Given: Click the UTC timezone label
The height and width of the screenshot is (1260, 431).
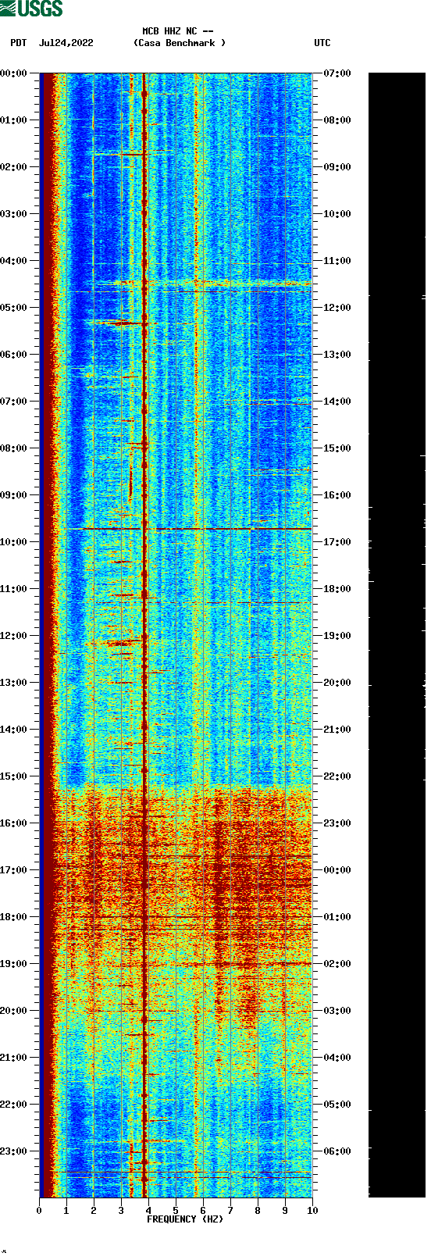Looking at the screenshot, I should click(x=322, y=43).
